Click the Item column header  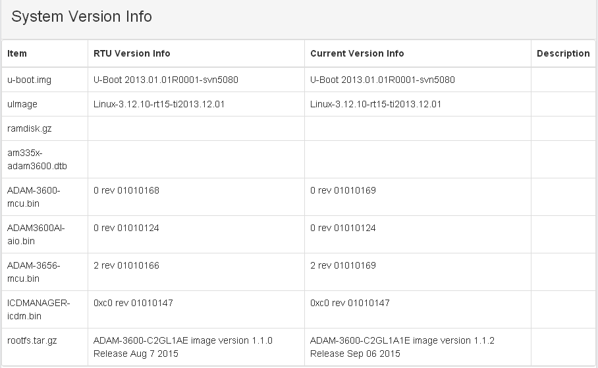pyautogui.click(x=17, y=53)
